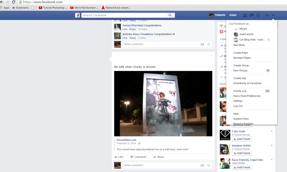Open emoji picker in bottom comment box
287x172 pixels.
(x=209, y=165)
